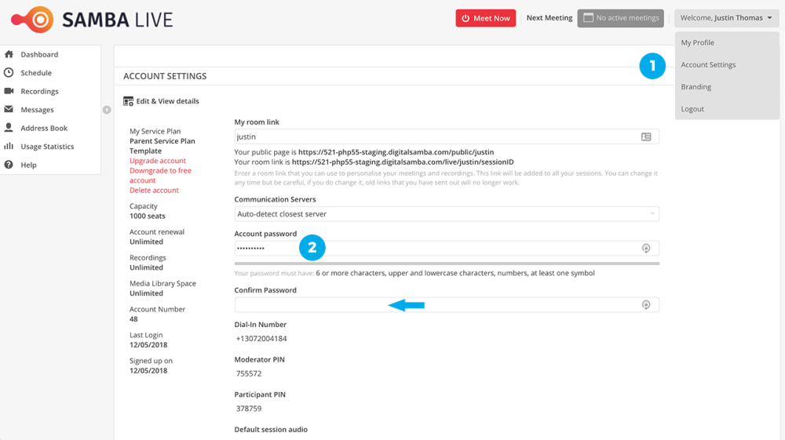Click the Upgrade account link
Image resolution: width=785 pixels, height=440 pixels.
[158, 161]
